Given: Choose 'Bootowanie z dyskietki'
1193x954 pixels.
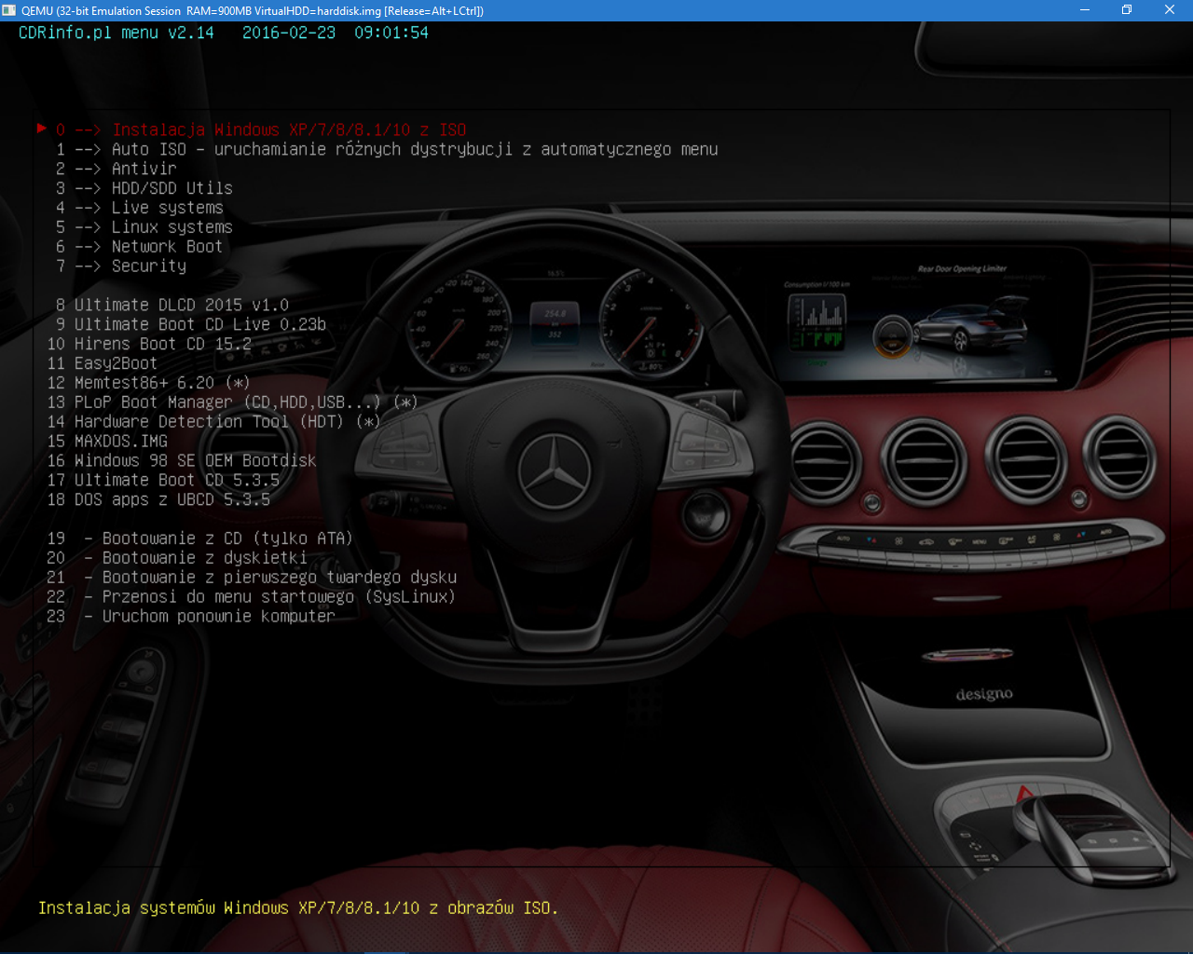Looking at the screenshot, I should pyautogui.click(x=177, y=559).
